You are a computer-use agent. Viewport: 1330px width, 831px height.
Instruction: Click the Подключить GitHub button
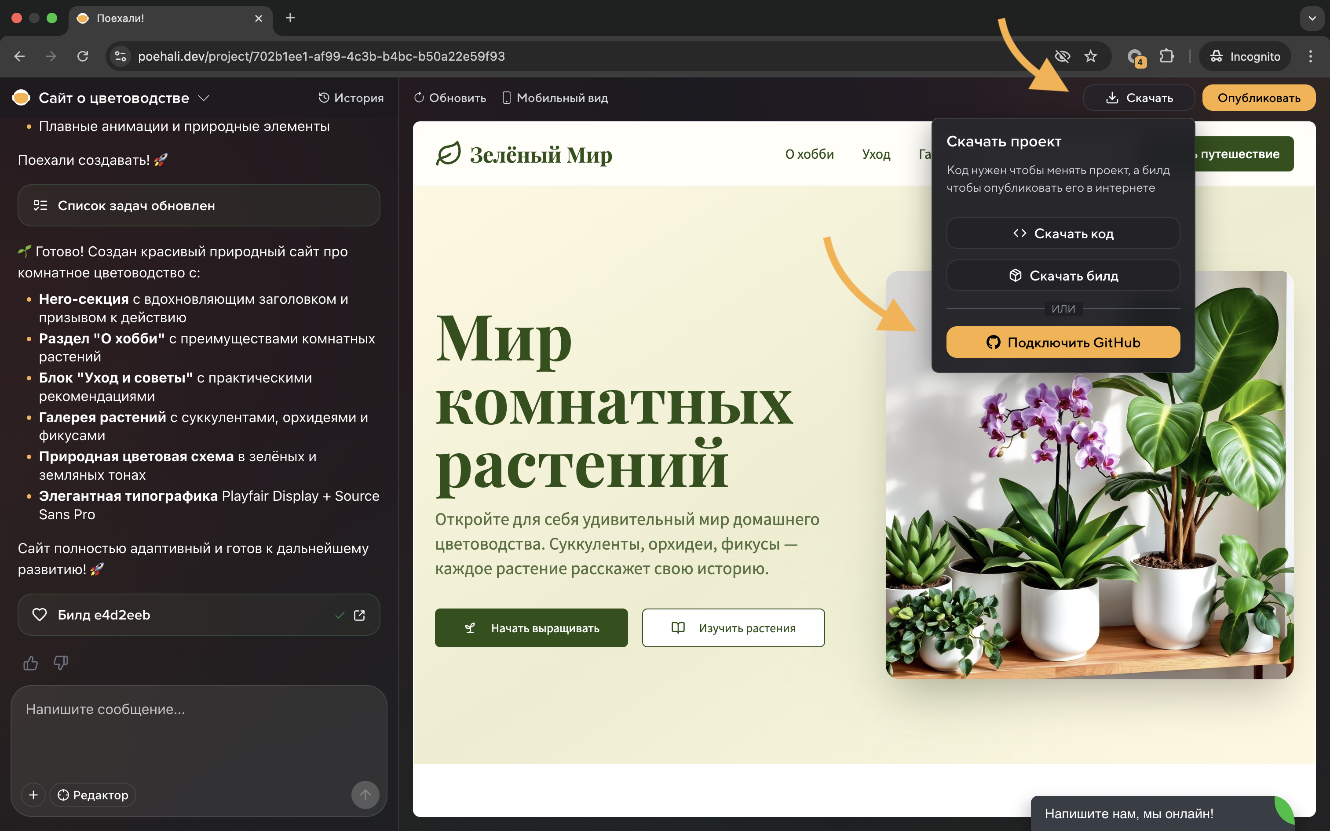click(x=1062, y=342)
